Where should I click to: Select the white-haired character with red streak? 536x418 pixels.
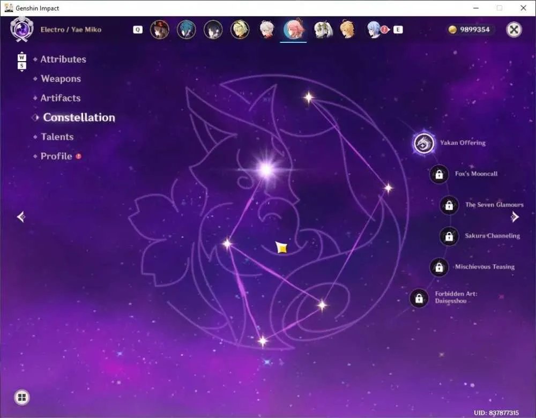coord(266,29)
